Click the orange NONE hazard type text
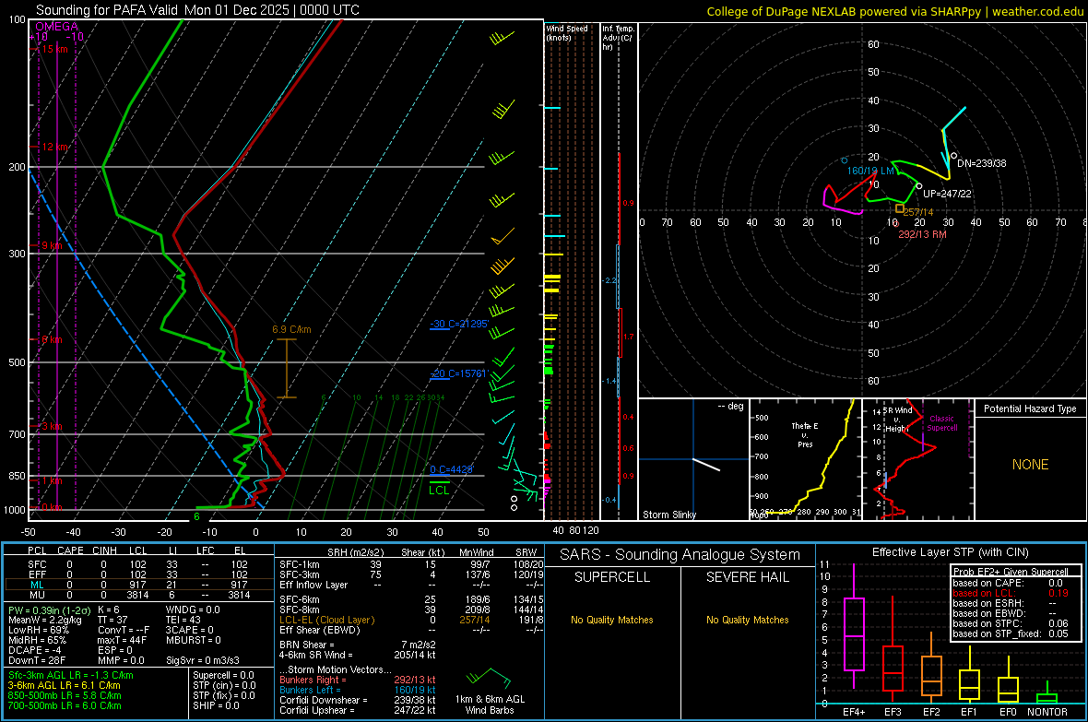 (x=1030, y=465)
